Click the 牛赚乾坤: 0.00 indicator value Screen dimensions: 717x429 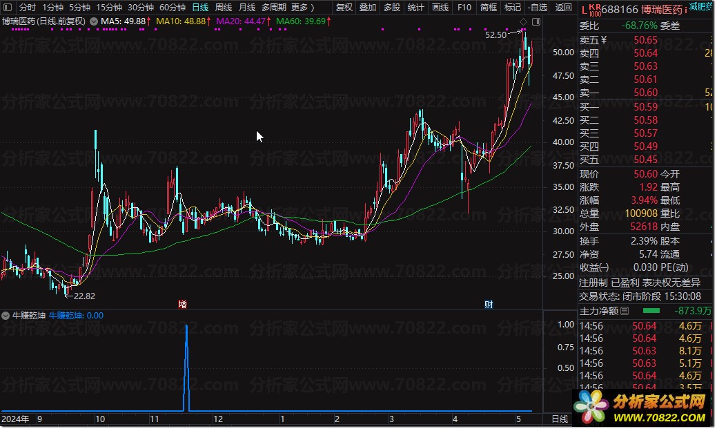point(76,316)
